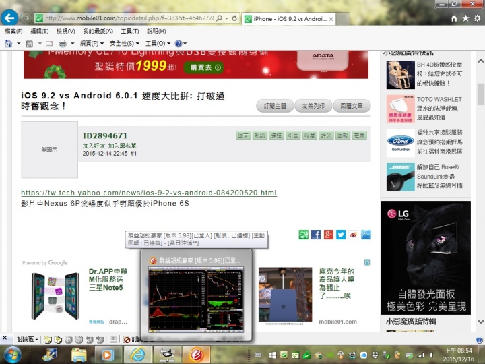
Task: Click the green 推薦 button
Action: pos(359,135)
